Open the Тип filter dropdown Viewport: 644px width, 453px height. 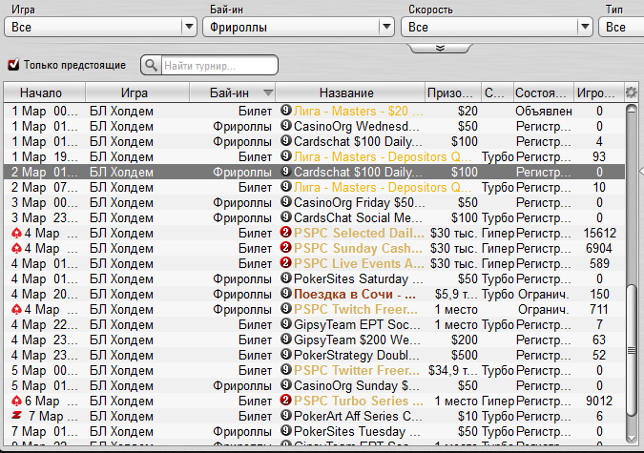point(621,27)
